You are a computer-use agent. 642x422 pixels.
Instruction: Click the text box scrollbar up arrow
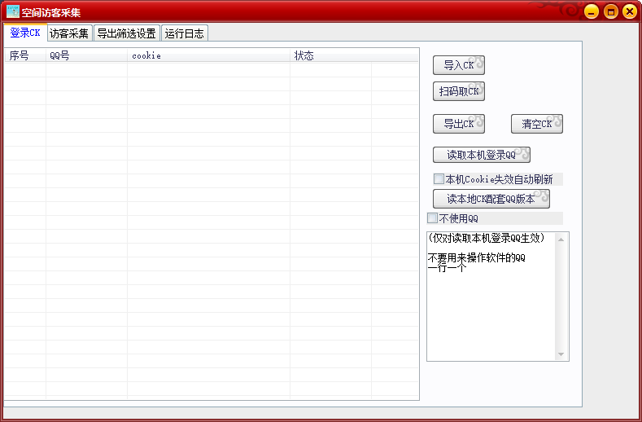[x=561, y=239]
